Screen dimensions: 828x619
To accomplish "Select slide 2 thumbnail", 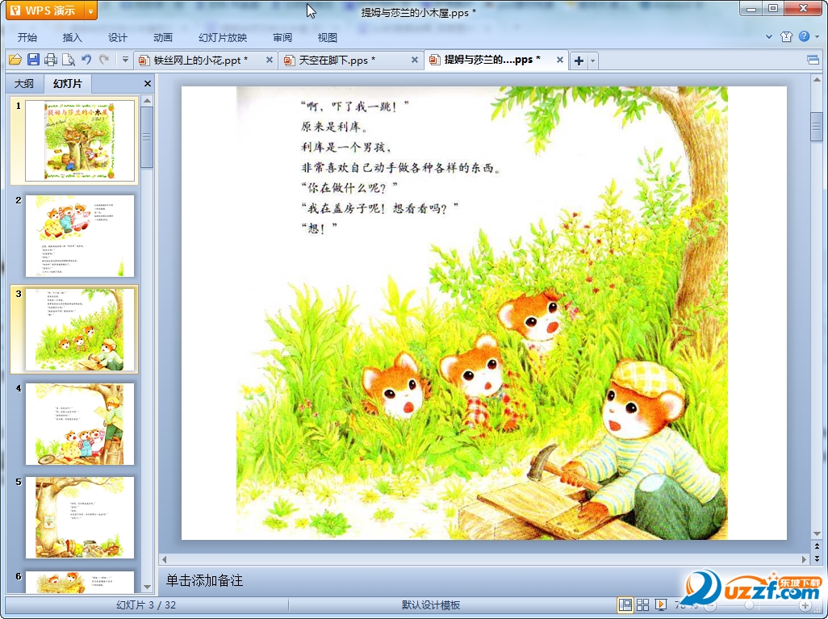I will click(x=80, y=236).
